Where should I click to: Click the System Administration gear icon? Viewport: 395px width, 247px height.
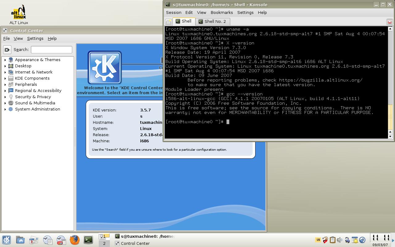(x=11, y=109)
